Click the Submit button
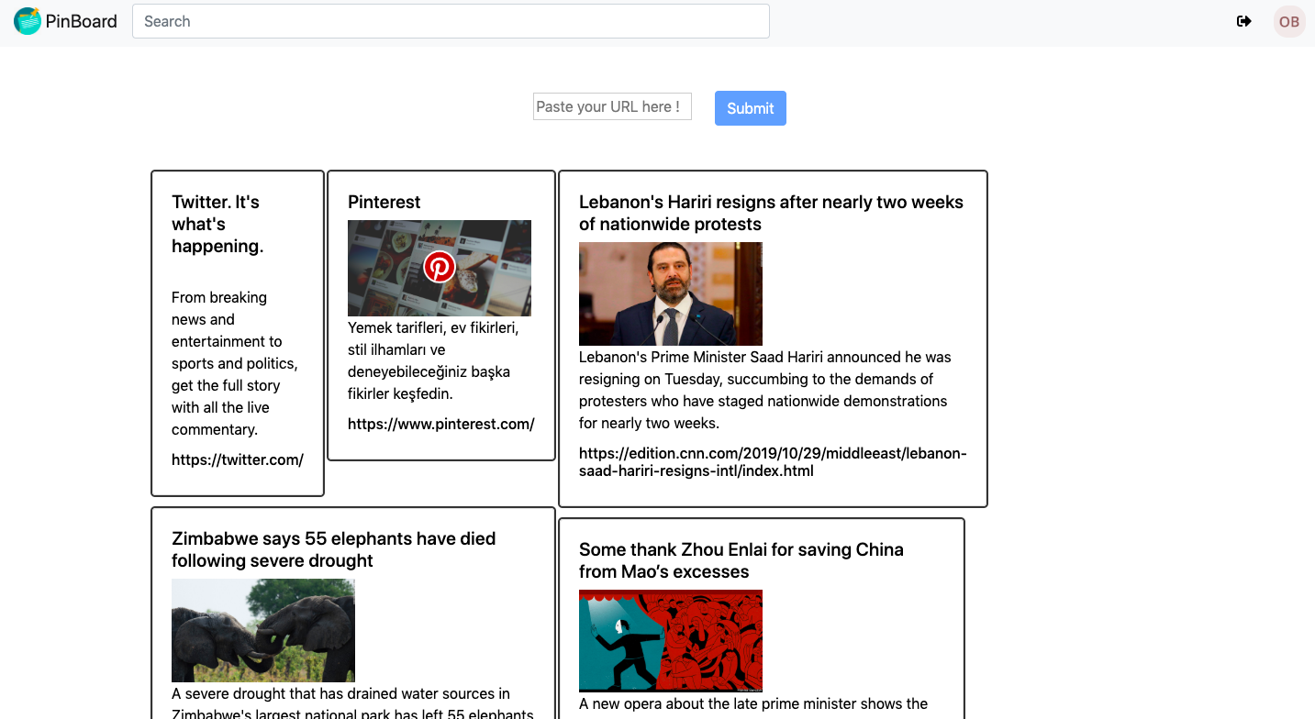Screen dimensions: 1315x719 tap(751, 108)
